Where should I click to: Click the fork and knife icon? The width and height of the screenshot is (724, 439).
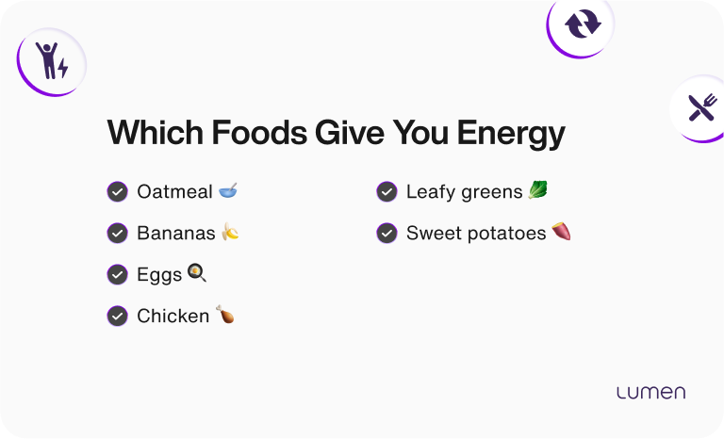pyautogui.click(x=701, y=107)
